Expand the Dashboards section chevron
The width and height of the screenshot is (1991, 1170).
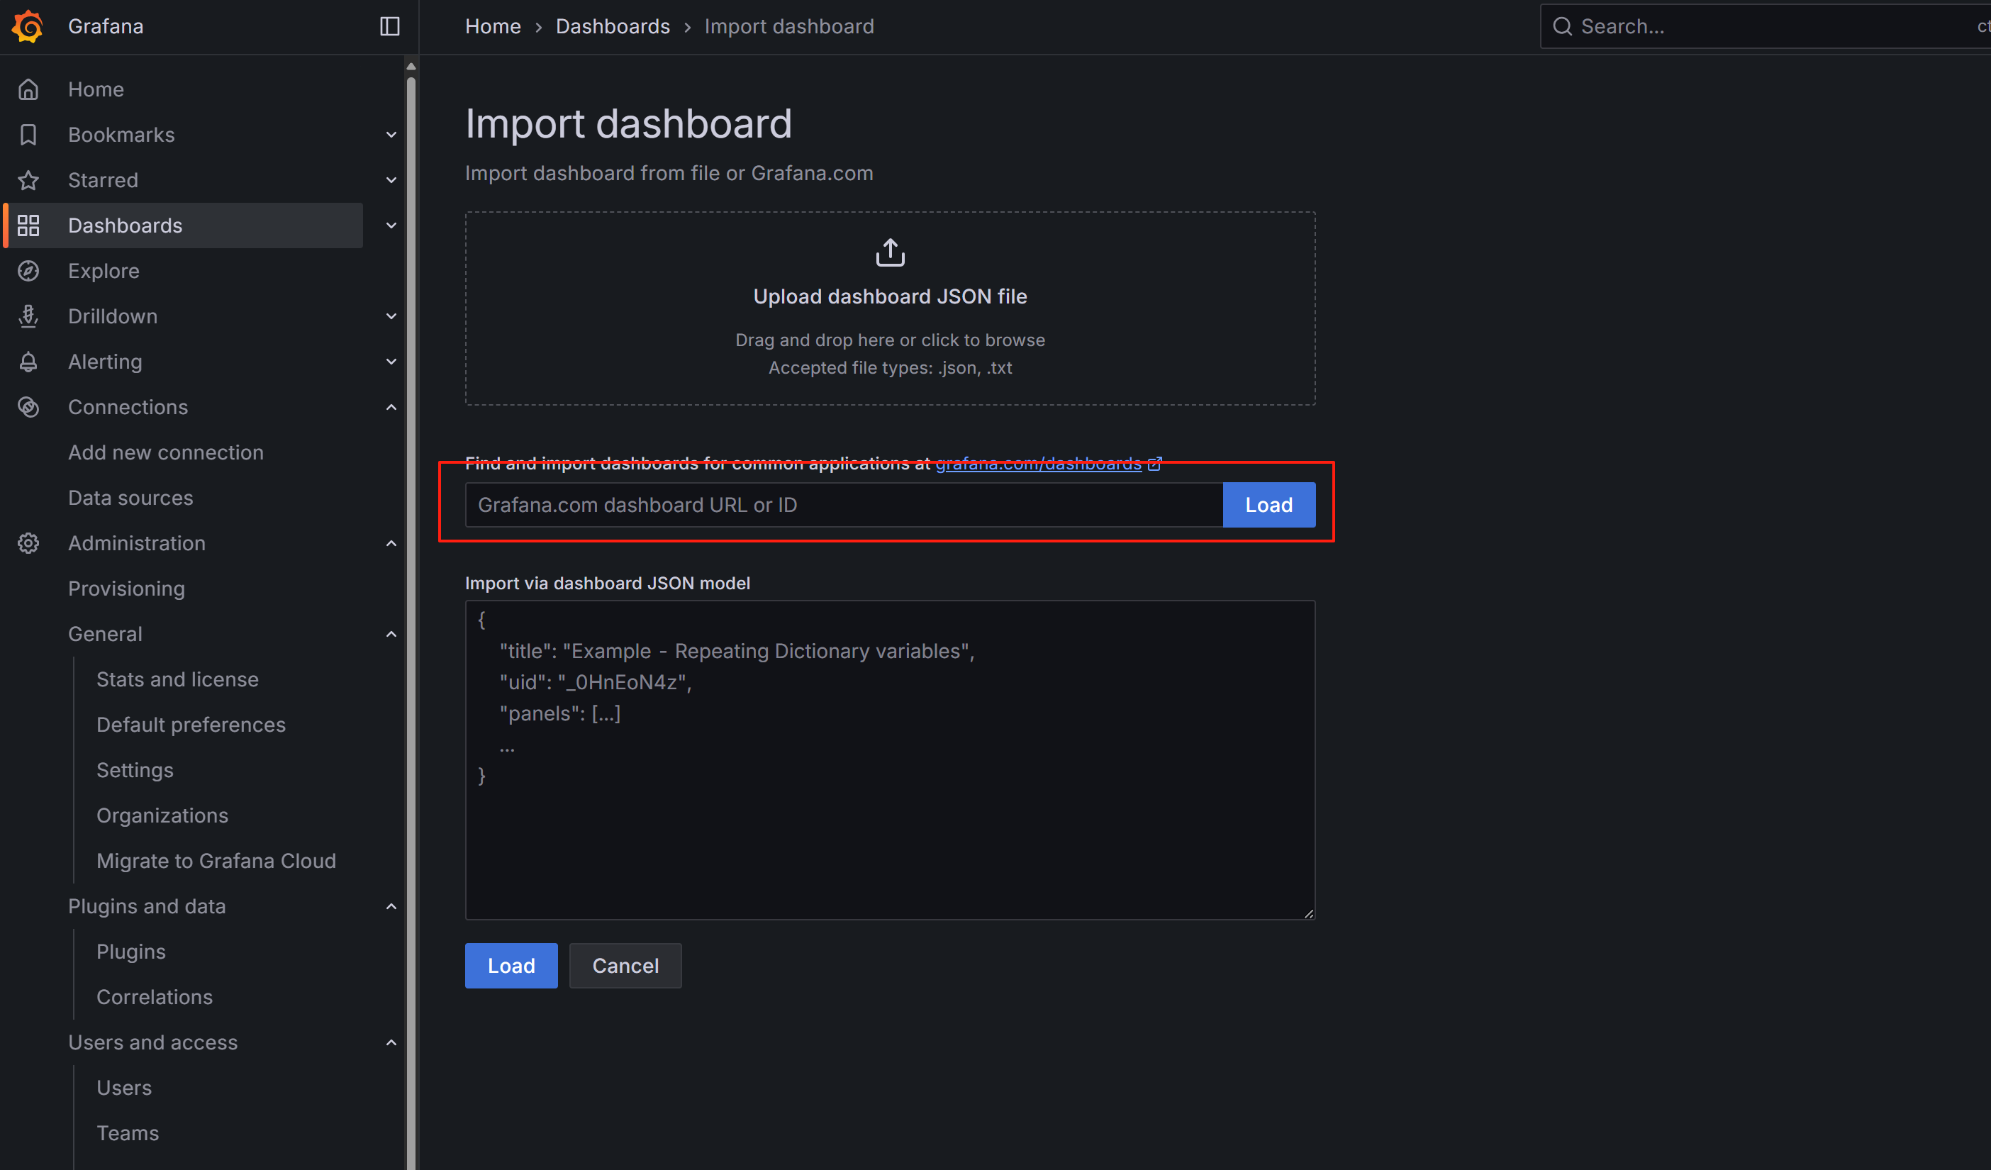(x=391, y=225)
